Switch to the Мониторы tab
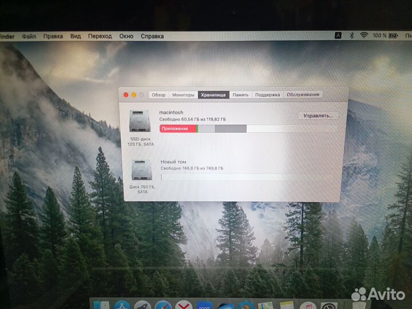 183,95
